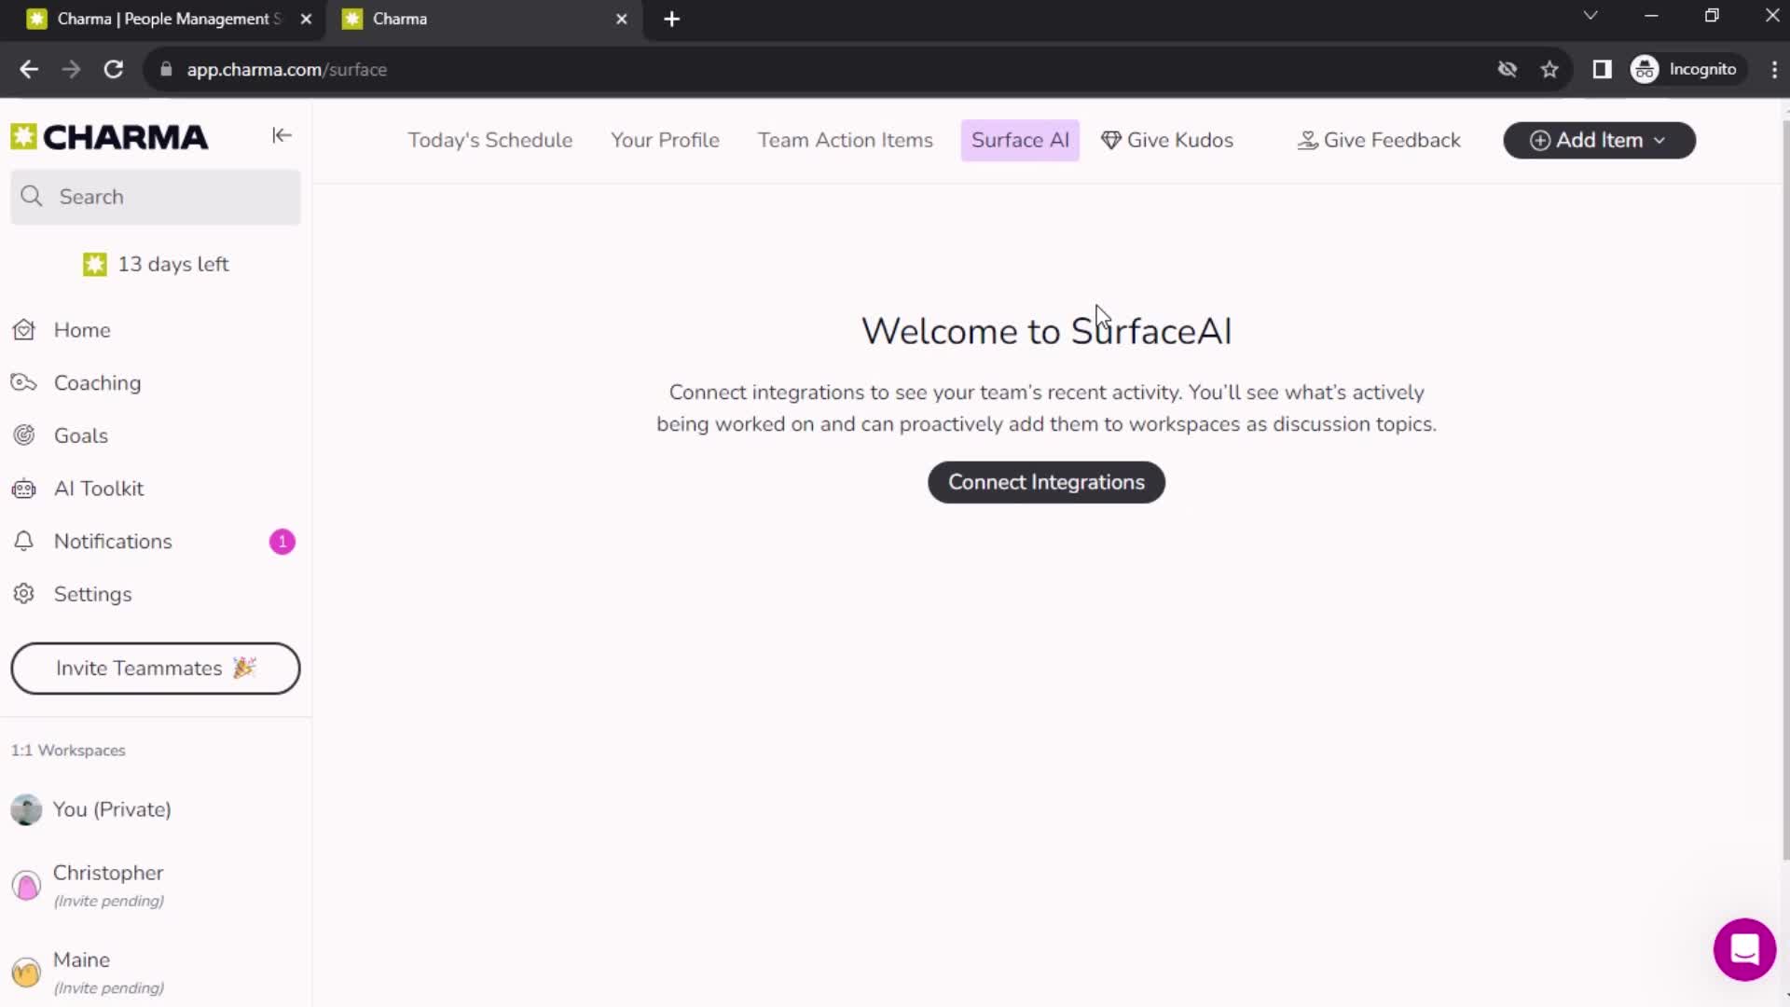The height and width of the screenshot is (1007, 1790).
Task: Expand You (Private) workspace
Action: [x=112, y=809]
